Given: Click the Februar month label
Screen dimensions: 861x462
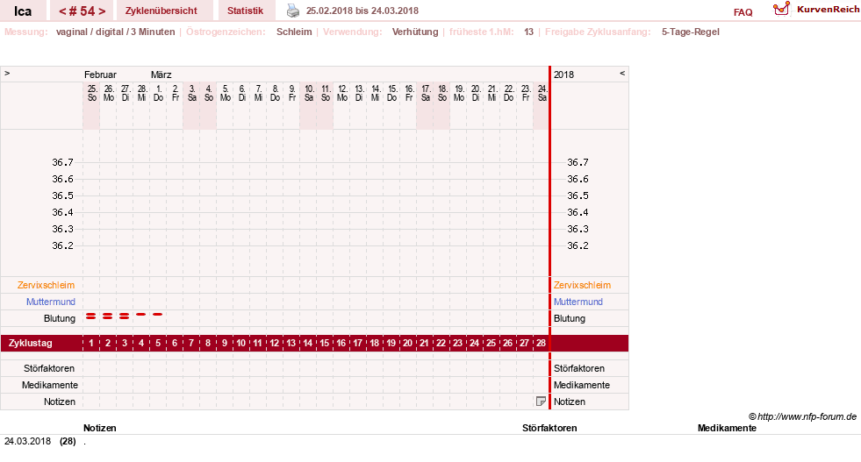Looking at the screenshot, I should (100, 75).
